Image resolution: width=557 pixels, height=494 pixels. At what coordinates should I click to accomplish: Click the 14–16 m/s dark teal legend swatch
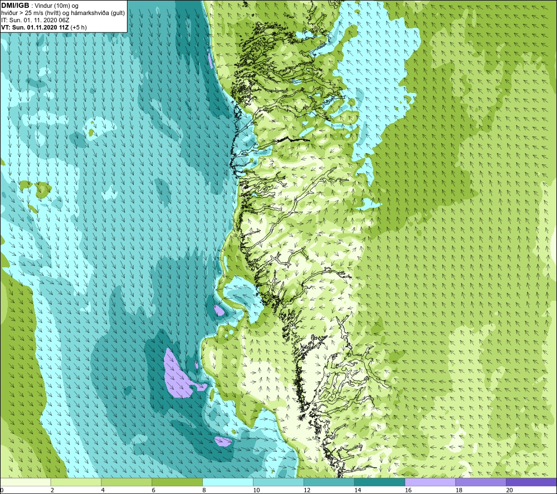click(379, 482)
